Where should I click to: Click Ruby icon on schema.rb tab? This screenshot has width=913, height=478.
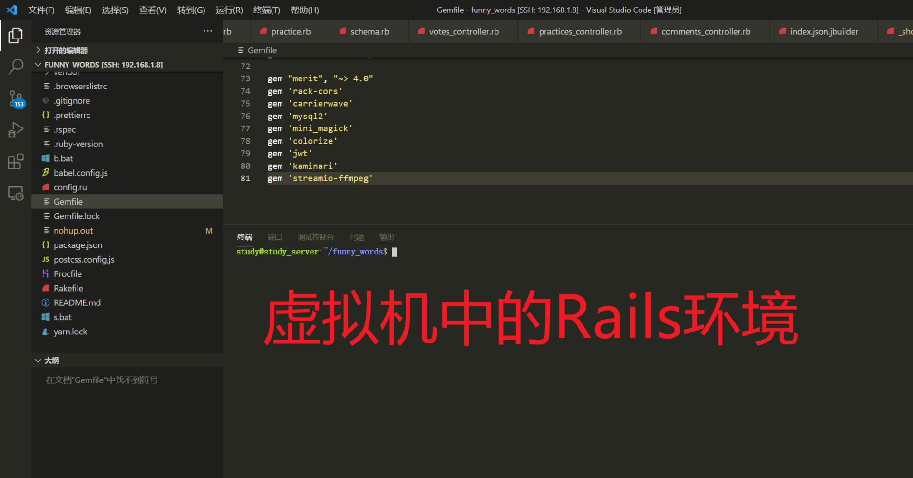[342, 31]
